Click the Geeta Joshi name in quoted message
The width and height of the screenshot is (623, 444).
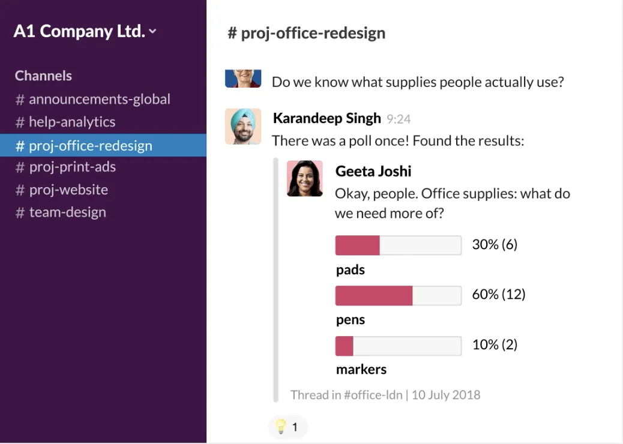(x=373, y=172)
